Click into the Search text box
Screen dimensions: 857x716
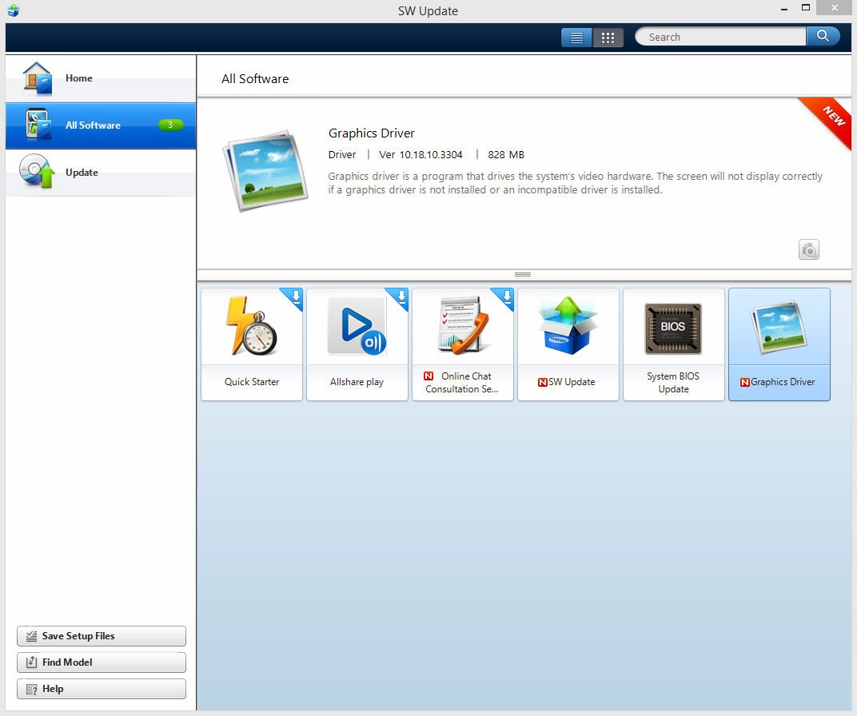720,37
